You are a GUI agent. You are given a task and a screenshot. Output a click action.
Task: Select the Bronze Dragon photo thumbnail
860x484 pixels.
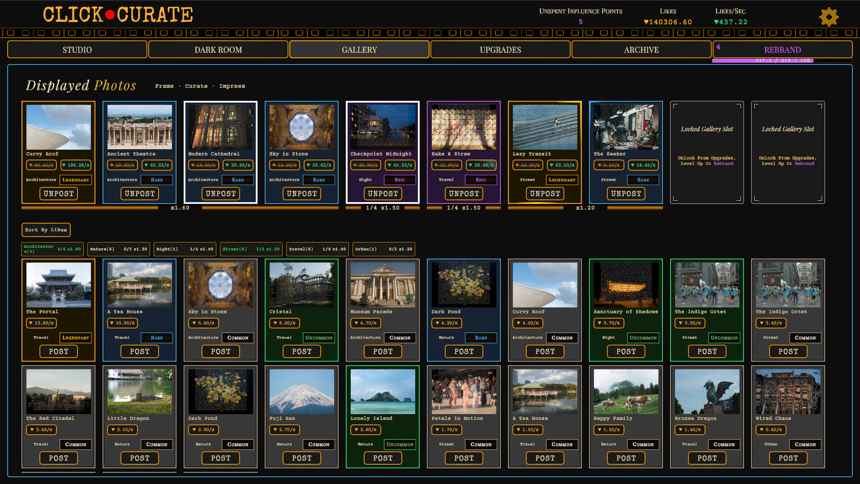point(707,392)
